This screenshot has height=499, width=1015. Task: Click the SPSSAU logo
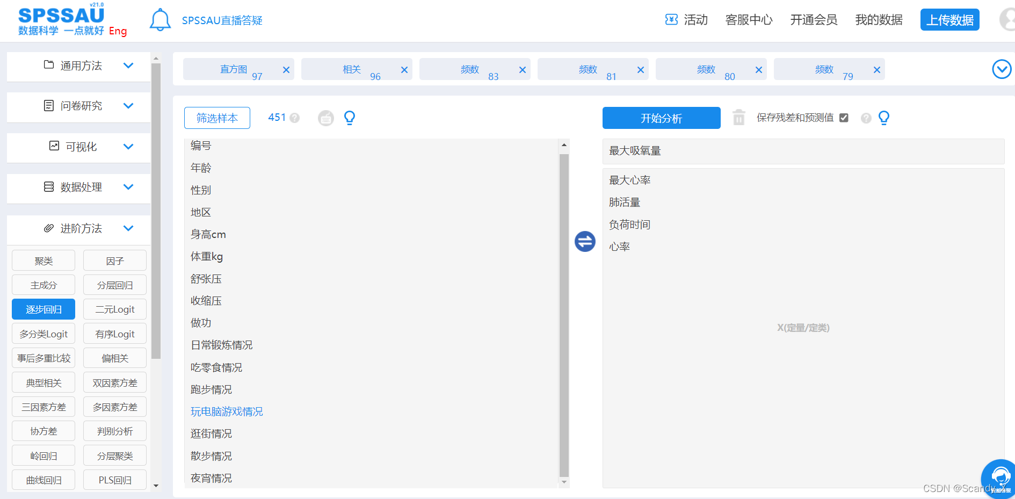61,20
